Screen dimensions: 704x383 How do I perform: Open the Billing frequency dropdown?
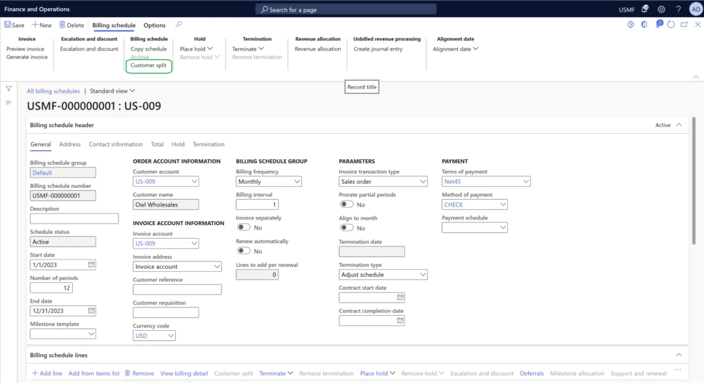click(297, 181)
